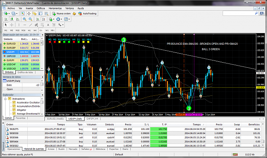Select the crosshair tool
Image resolution: width=267 pixels, height=158 pixels.
click(x=12, y=25)
